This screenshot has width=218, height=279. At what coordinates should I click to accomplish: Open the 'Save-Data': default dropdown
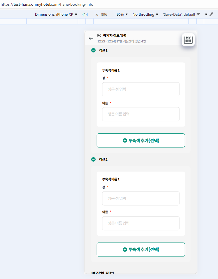point(181,15)
